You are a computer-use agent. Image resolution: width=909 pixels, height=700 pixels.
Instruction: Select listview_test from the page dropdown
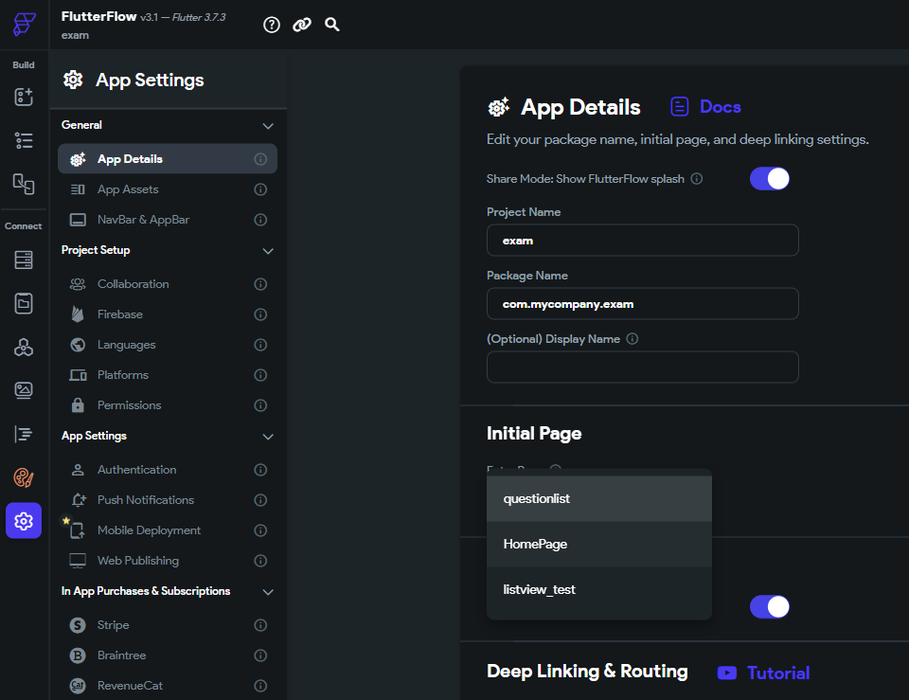pos(598,590)
